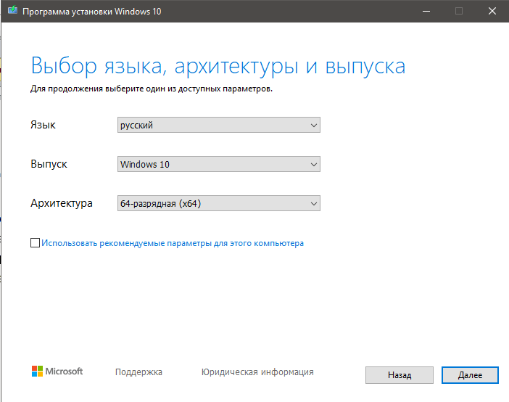Open the Юридическая информация link
Screen dimensions: 509x402
click(257, 372)
